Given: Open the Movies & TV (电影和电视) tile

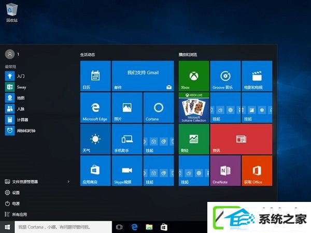Looking at the screenshot, I should [x=257, y=76].
